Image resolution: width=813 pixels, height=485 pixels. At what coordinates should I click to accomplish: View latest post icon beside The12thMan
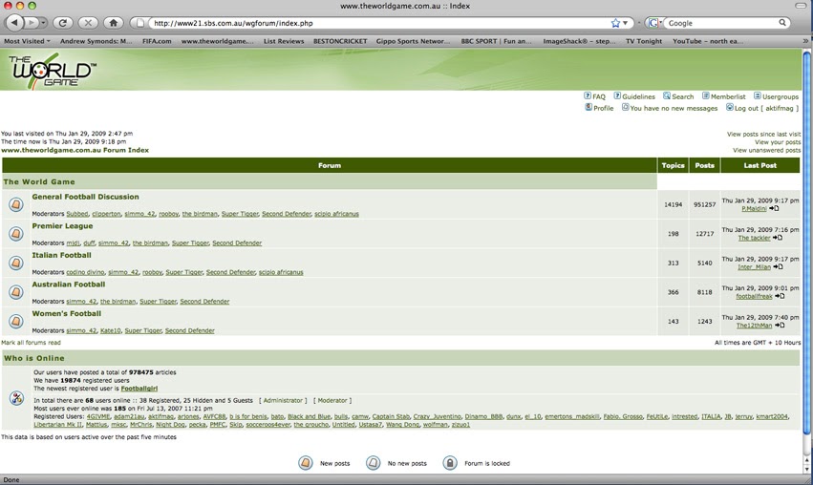(780, 326)
